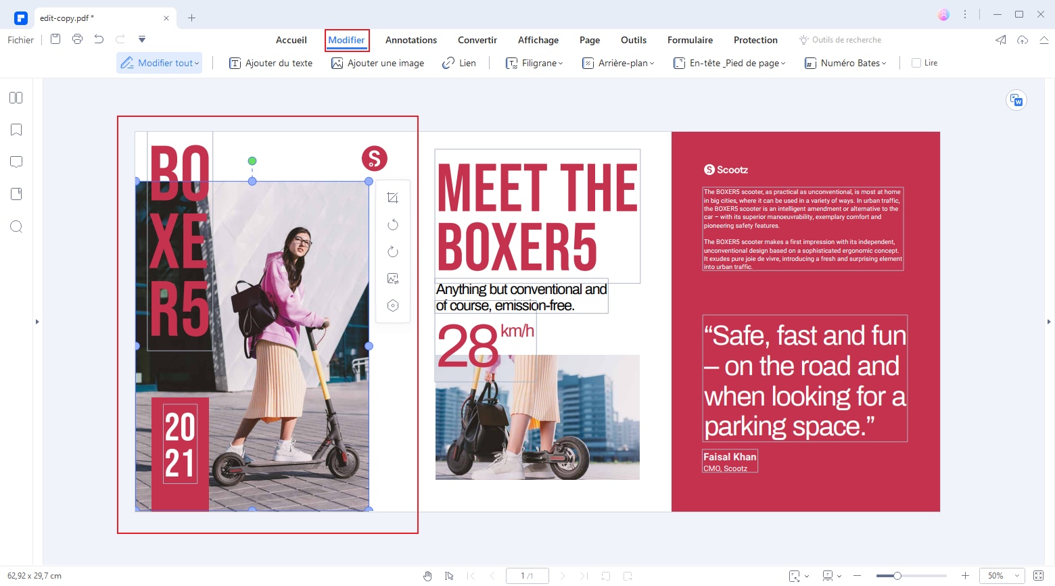Go to next page arrow
Screen dimensions: 1055x586
563,576
